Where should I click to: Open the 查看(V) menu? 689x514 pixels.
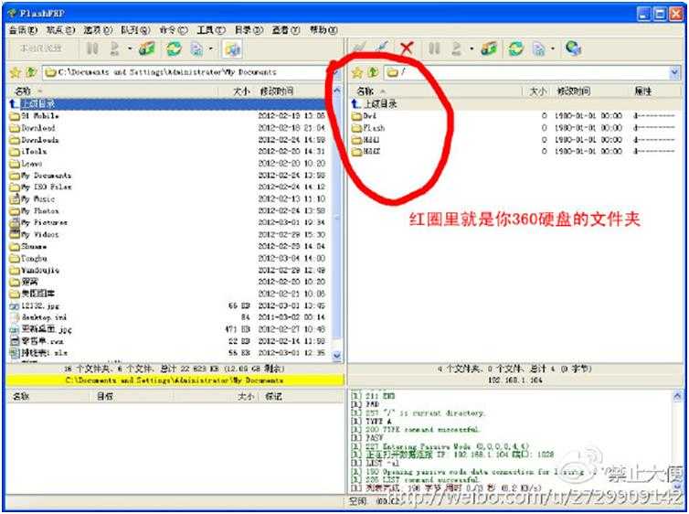pos(286,30)
